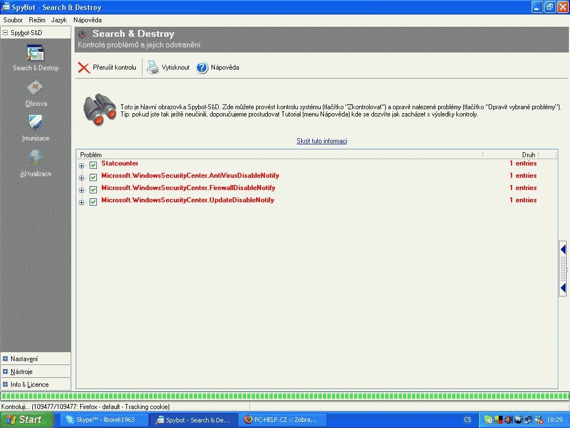Click the Kontroluji status bar text
Image resolution: width=570 pixels, height=428 pixels.
(x=85, y=406)
